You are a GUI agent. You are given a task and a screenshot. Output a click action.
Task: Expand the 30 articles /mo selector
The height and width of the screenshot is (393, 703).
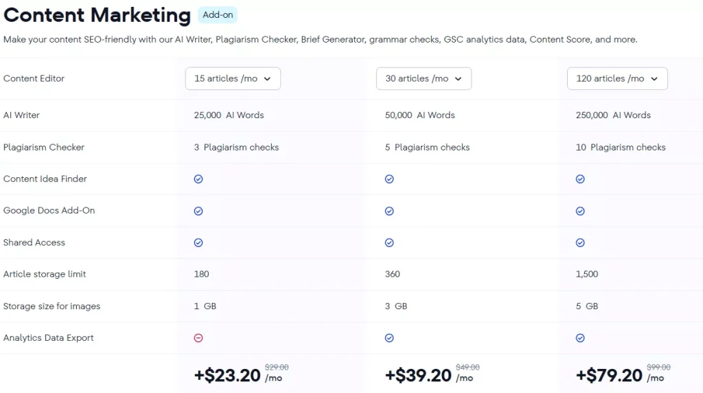[424, 78]
